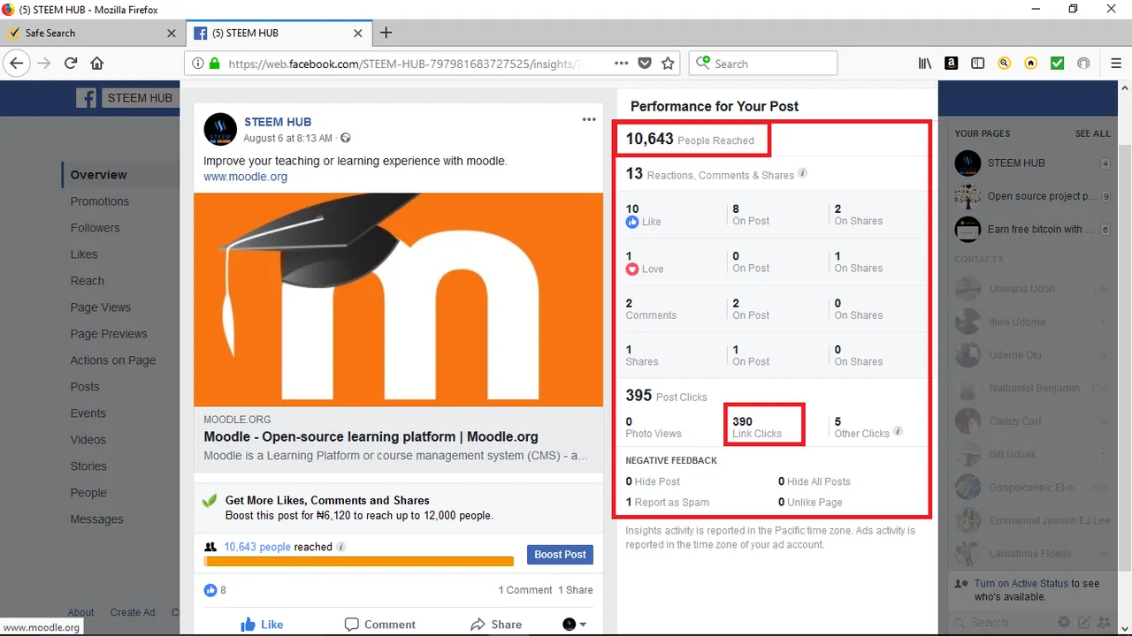Screen dimensions: 1132x636
Task: Select Videos in the insights sidebar
Action: click(88, 440)
